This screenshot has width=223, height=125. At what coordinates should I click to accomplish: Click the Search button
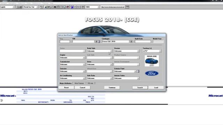point(140,87)
